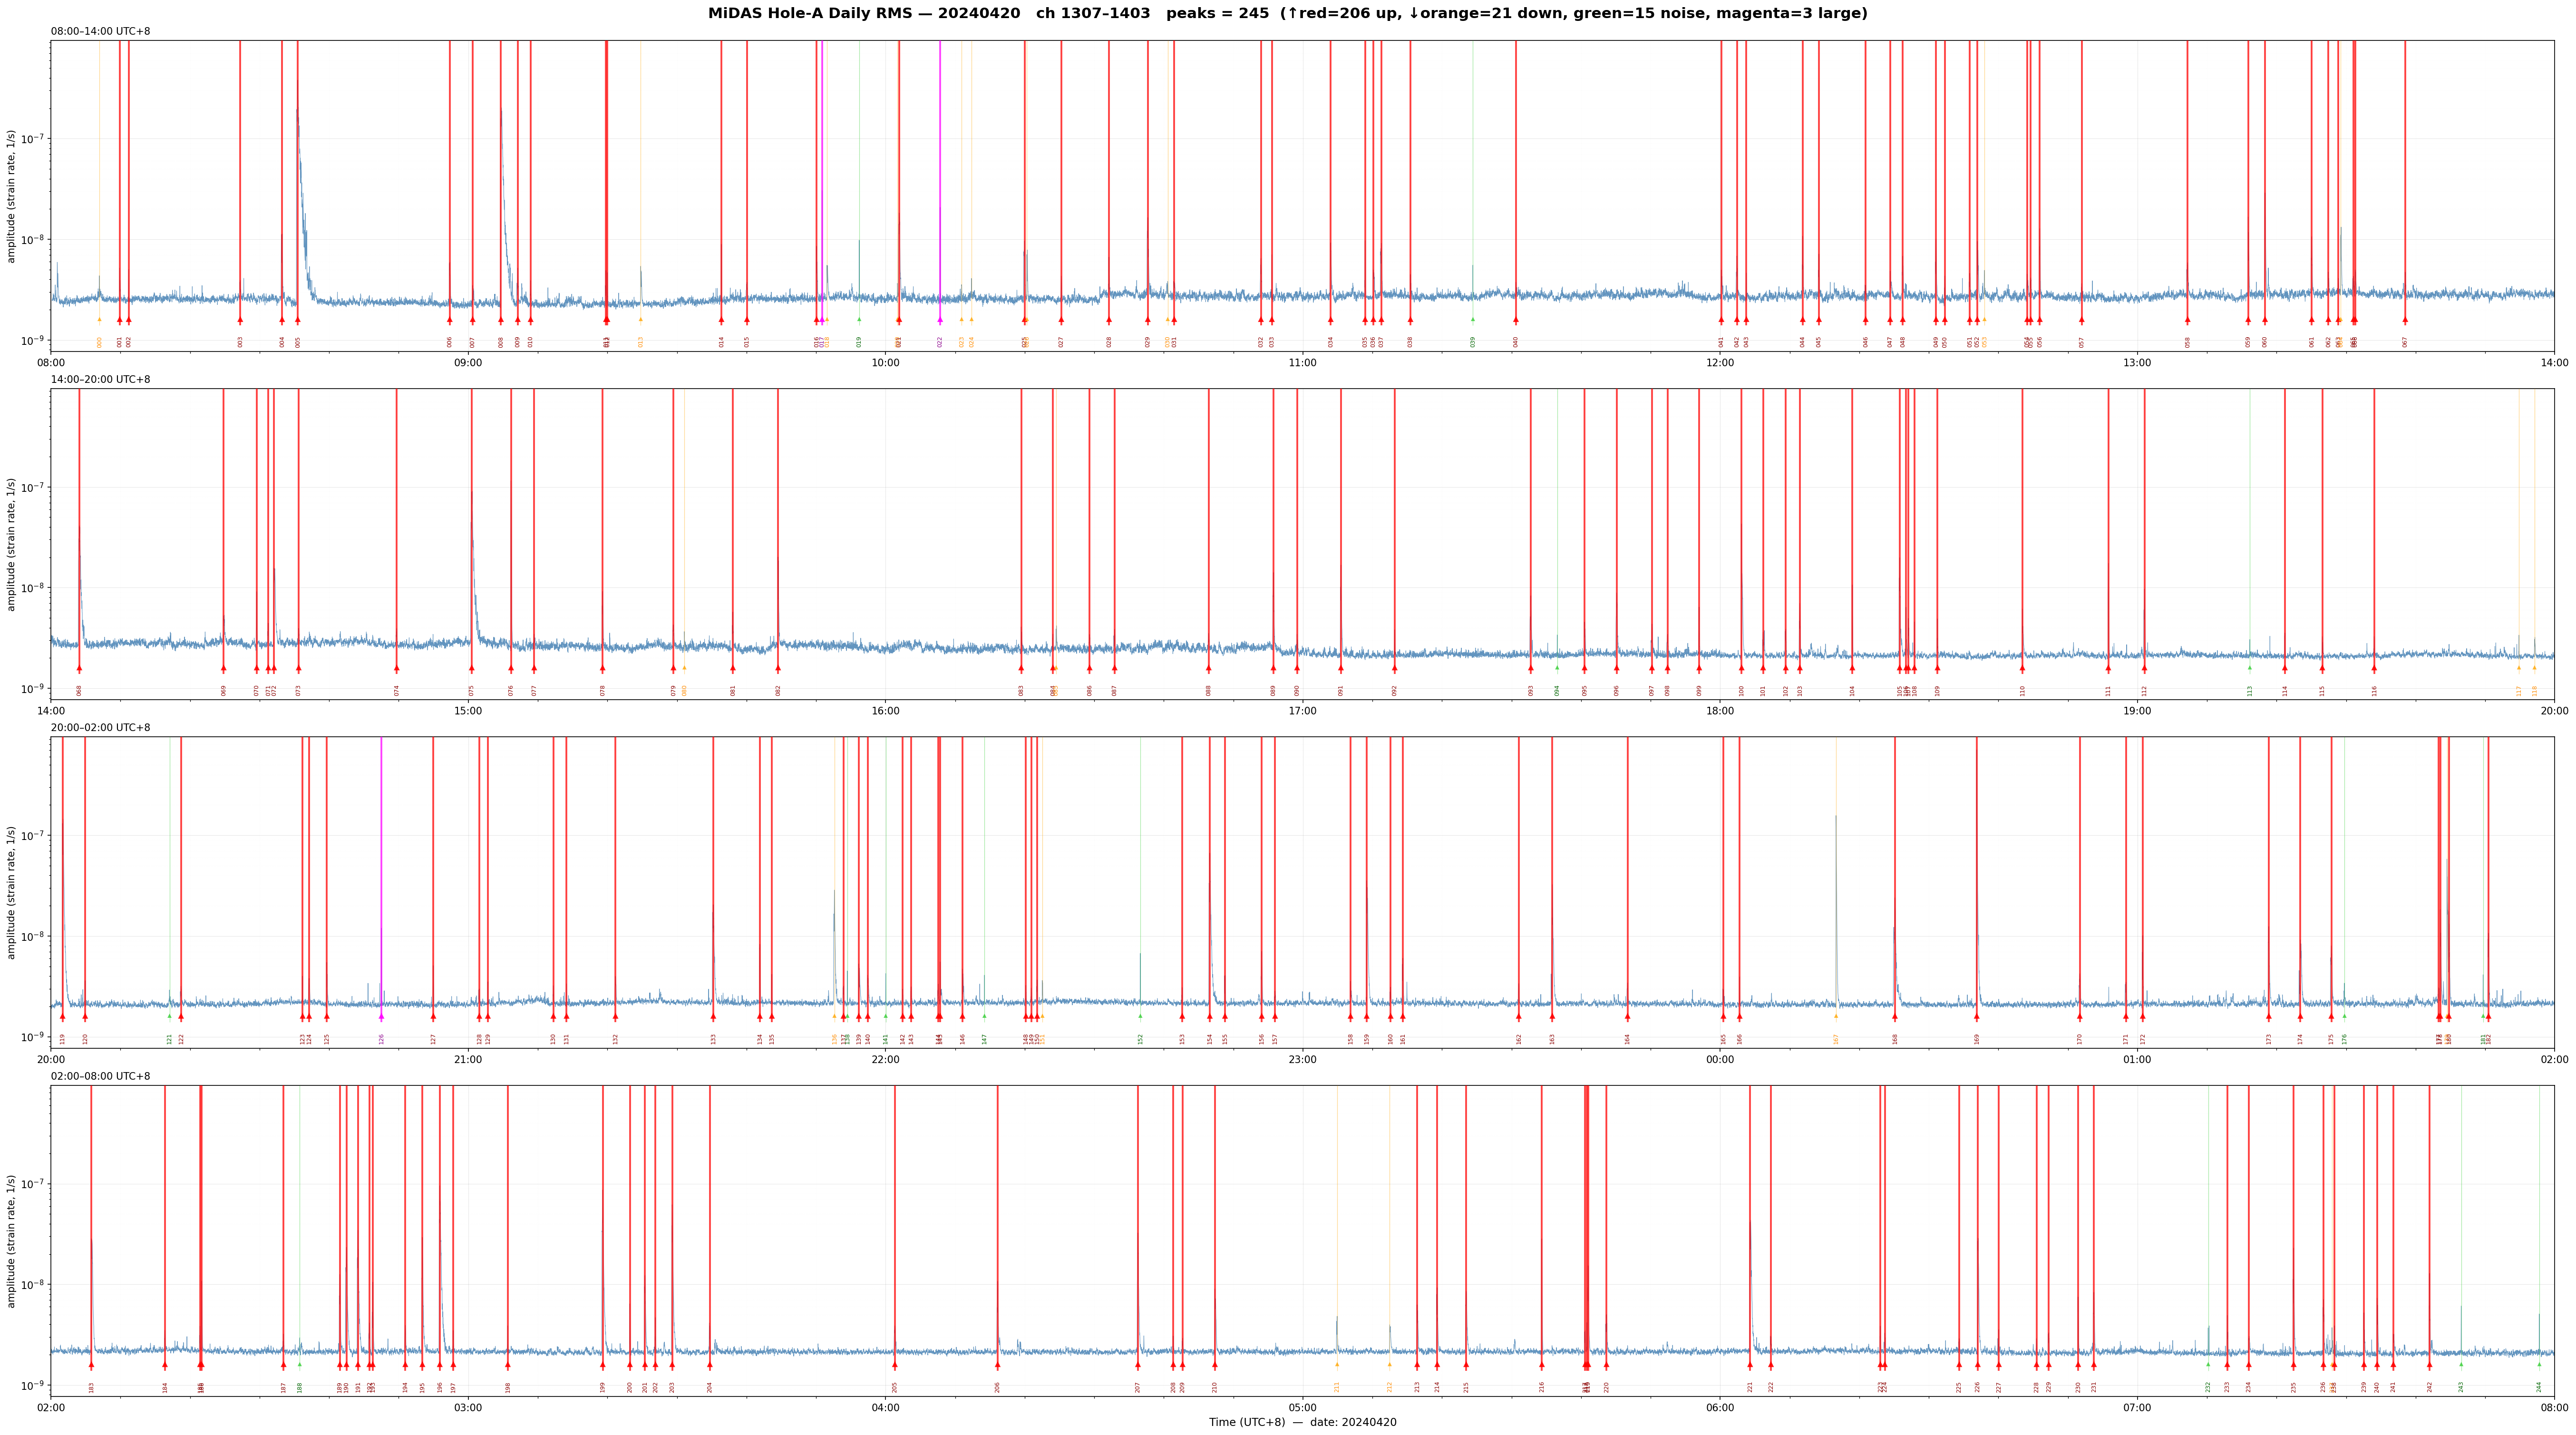Click the green noise marker labeled 244
Screen dimensions: 2576x1435
[2539, 1365]
